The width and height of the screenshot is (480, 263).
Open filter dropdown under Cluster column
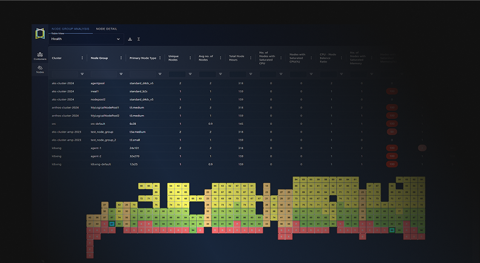tap(82, 74)
